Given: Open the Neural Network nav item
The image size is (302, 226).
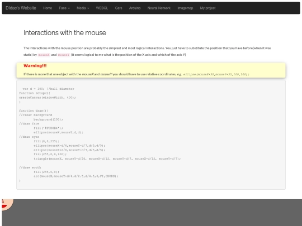Looking at the screenshot, I should (x=159, y=8).
